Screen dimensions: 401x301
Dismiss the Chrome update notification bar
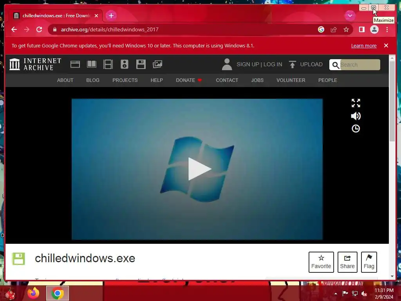386,45
